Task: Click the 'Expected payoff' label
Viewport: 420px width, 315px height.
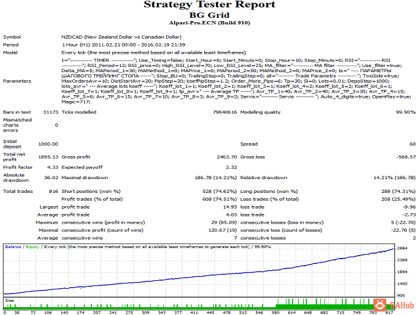Action: pos(82,167)
